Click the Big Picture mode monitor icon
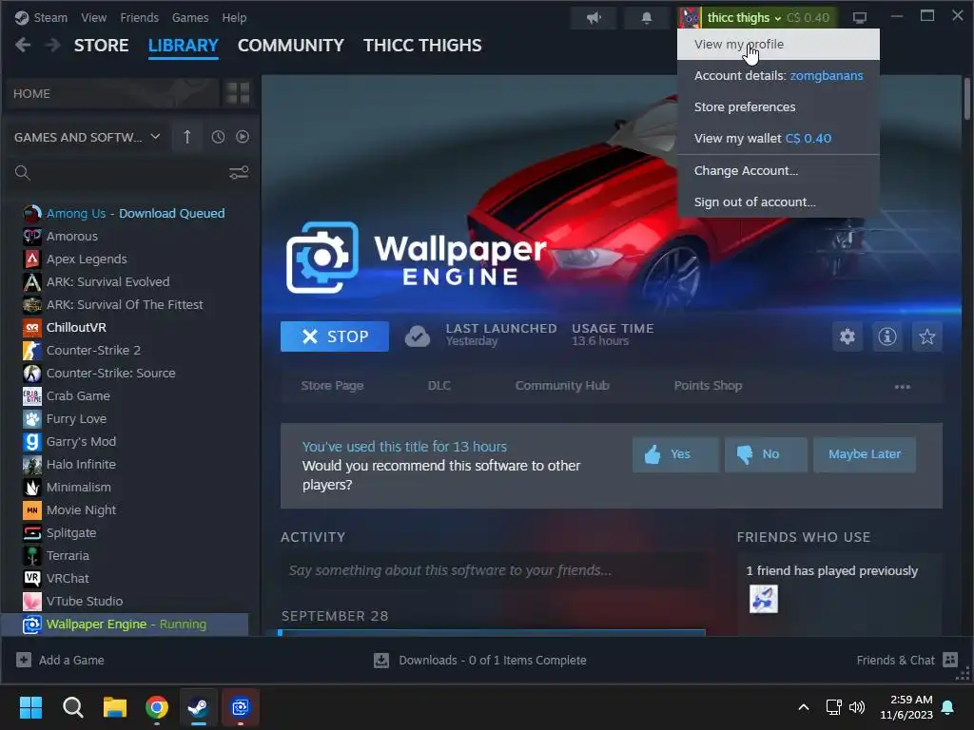The width and height of the screenshot is (974, 730). (x=860, y=18)
